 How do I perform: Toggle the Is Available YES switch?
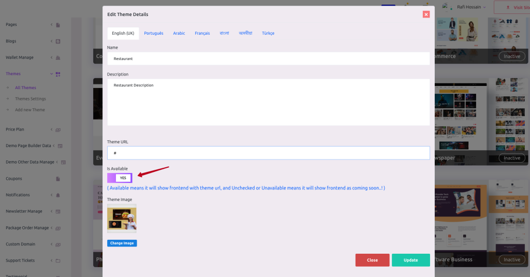[x=120, y=178]
